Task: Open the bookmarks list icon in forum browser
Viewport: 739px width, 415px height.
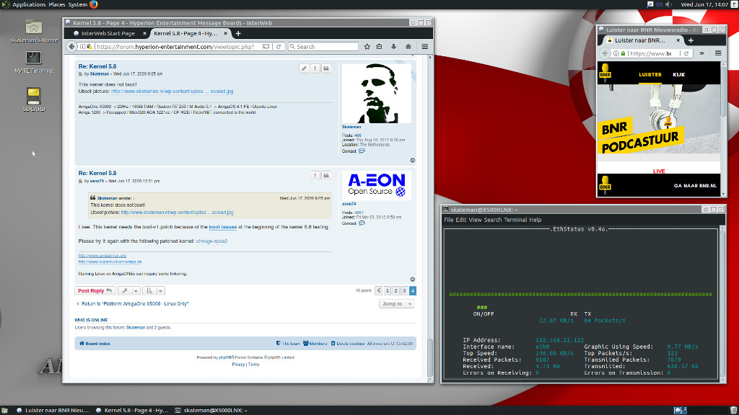Action: pos(380,47)
